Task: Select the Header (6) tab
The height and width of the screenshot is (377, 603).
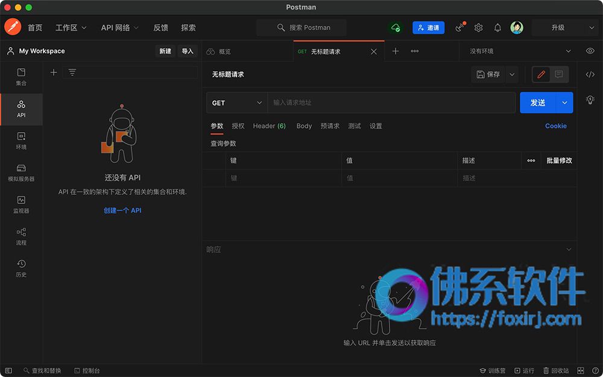Action: (x=269, y=126)
